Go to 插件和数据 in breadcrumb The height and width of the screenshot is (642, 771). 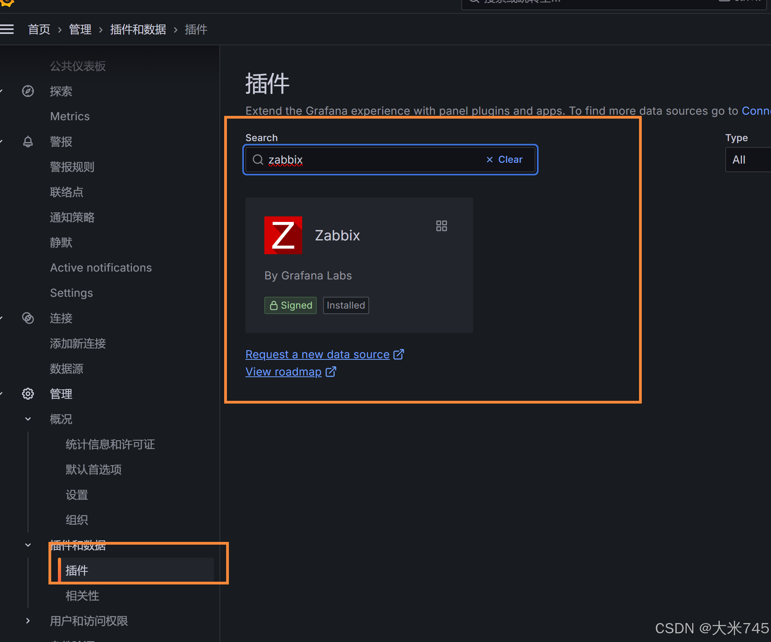click(138, 29)
